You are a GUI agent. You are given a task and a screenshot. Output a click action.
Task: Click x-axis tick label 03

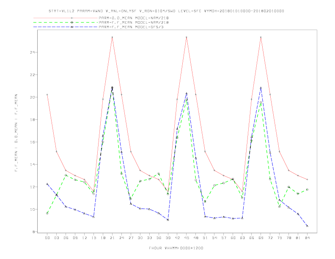[x=57, y=238]
